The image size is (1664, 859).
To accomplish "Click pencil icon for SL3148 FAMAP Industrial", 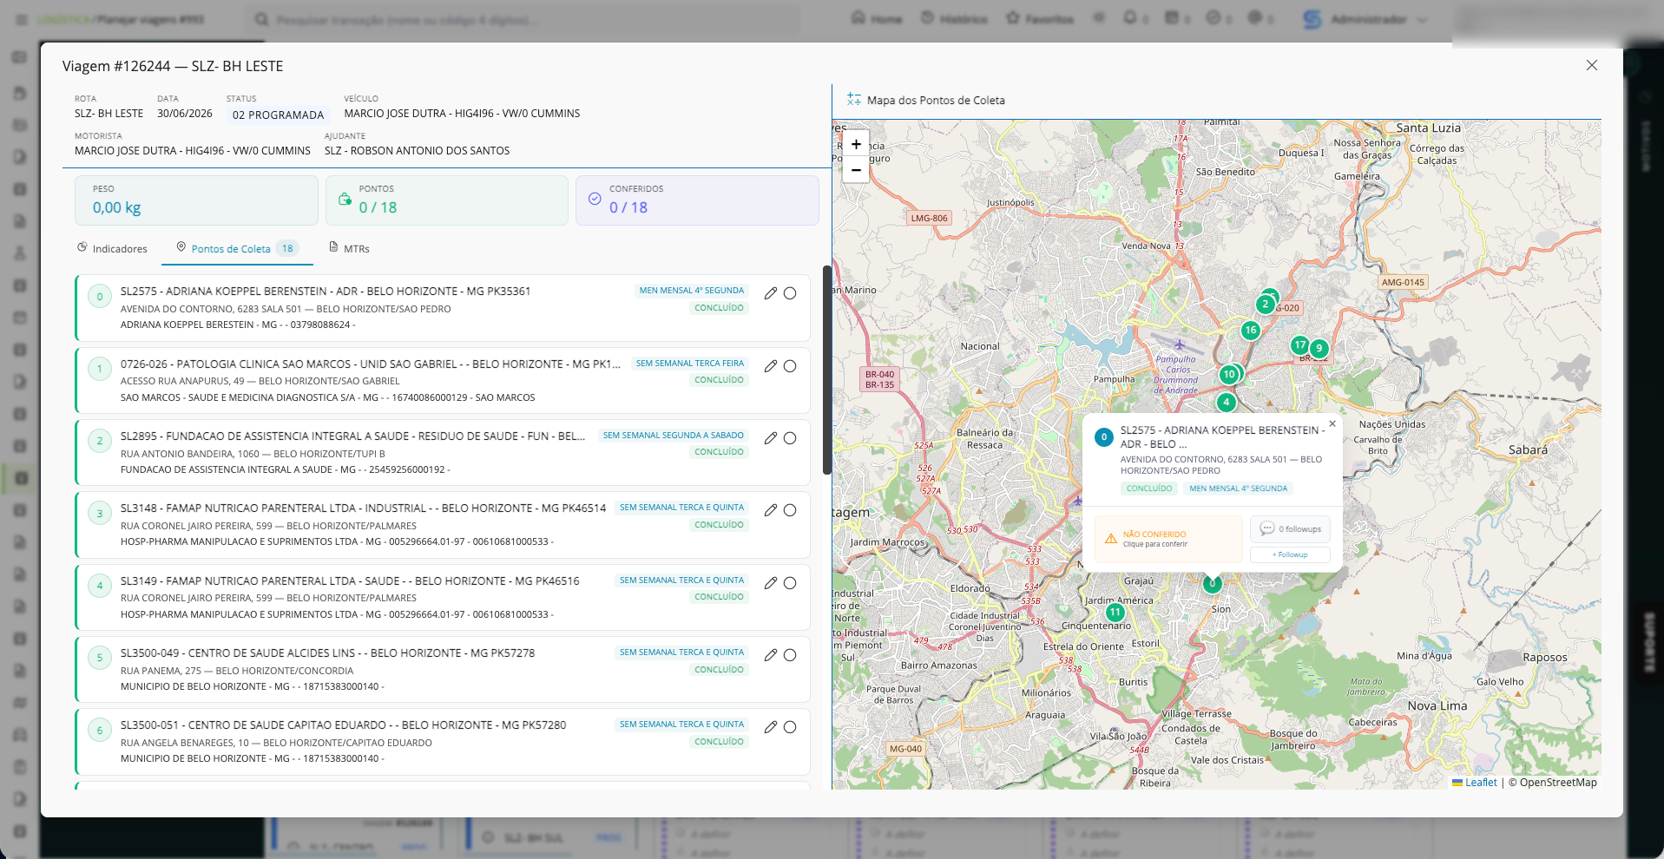I will coord(770,510).
